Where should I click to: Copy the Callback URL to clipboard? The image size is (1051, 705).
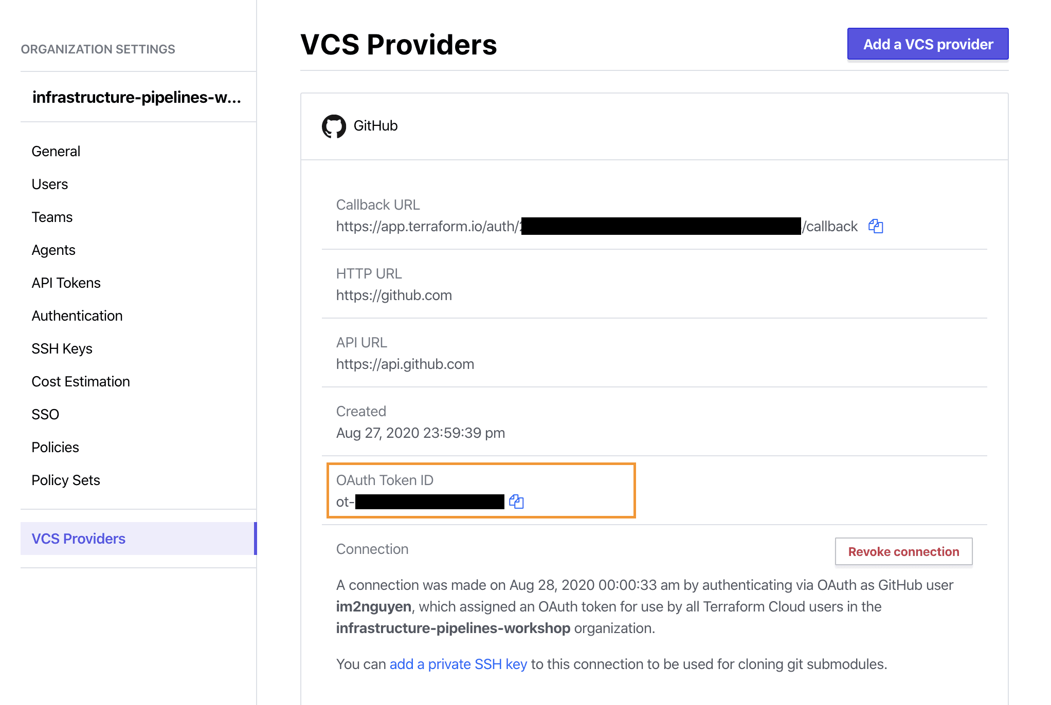tap(876, 227)
